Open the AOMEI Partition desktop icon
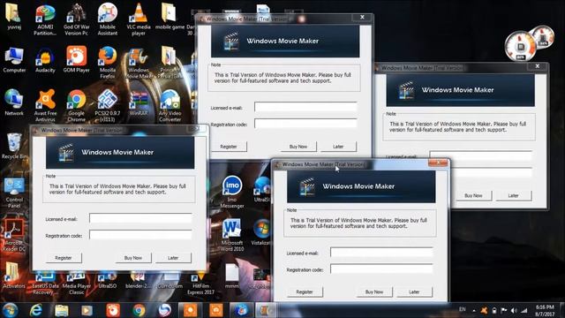Image resolution: width=565 pixels, height=318 pixels. [45, 19]
